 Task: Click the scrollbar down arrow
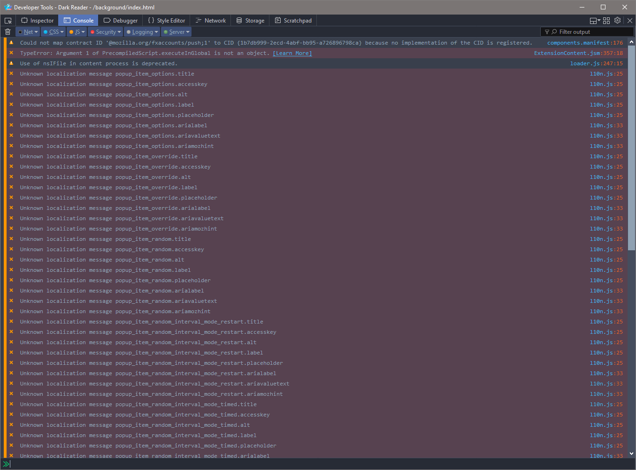[631, 454]
